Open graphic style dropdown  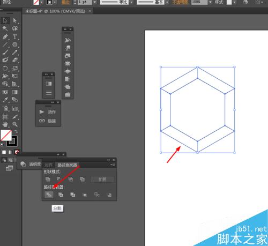tap(234, 2)
